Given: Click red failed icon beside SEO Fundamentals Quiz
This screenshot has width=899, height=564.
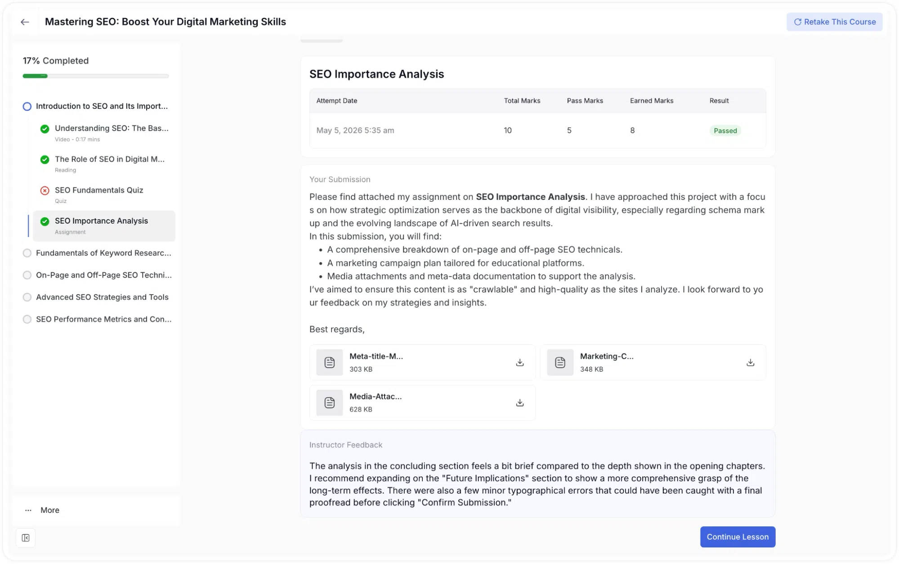Looking at the screenshot, I should coord(45,190).
